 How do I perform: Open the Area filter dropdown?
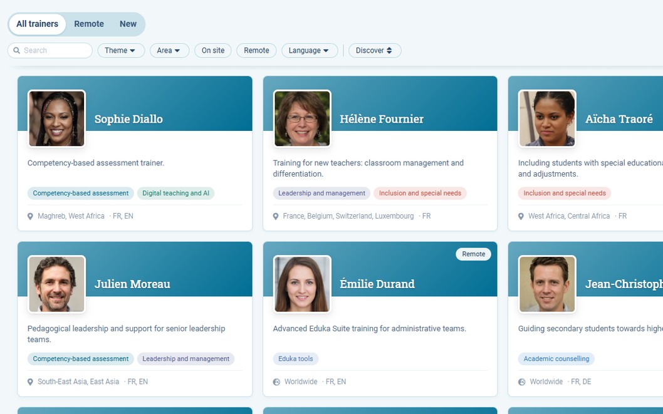pos(169,50)
